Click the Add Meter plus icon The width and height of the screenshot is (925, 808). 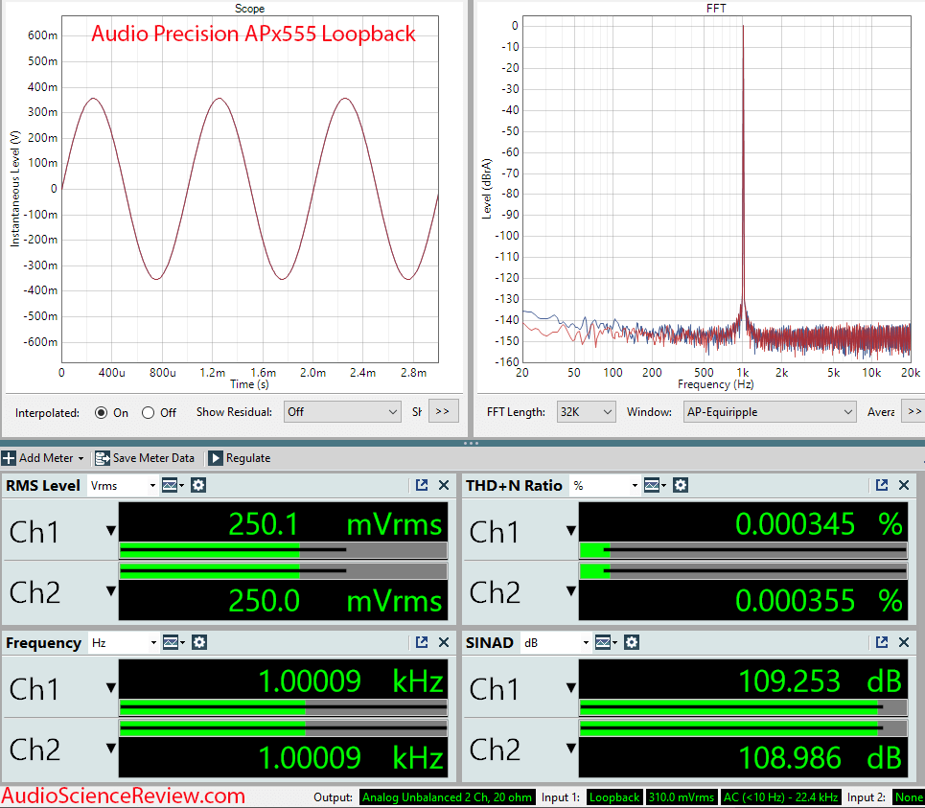coord(9,457)
